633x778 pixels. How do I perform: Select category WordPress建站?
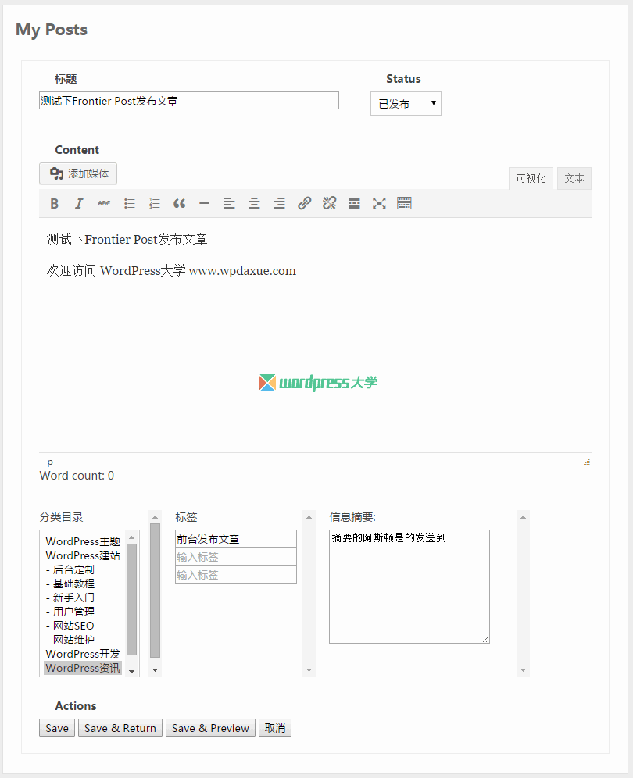click(83, 555)
